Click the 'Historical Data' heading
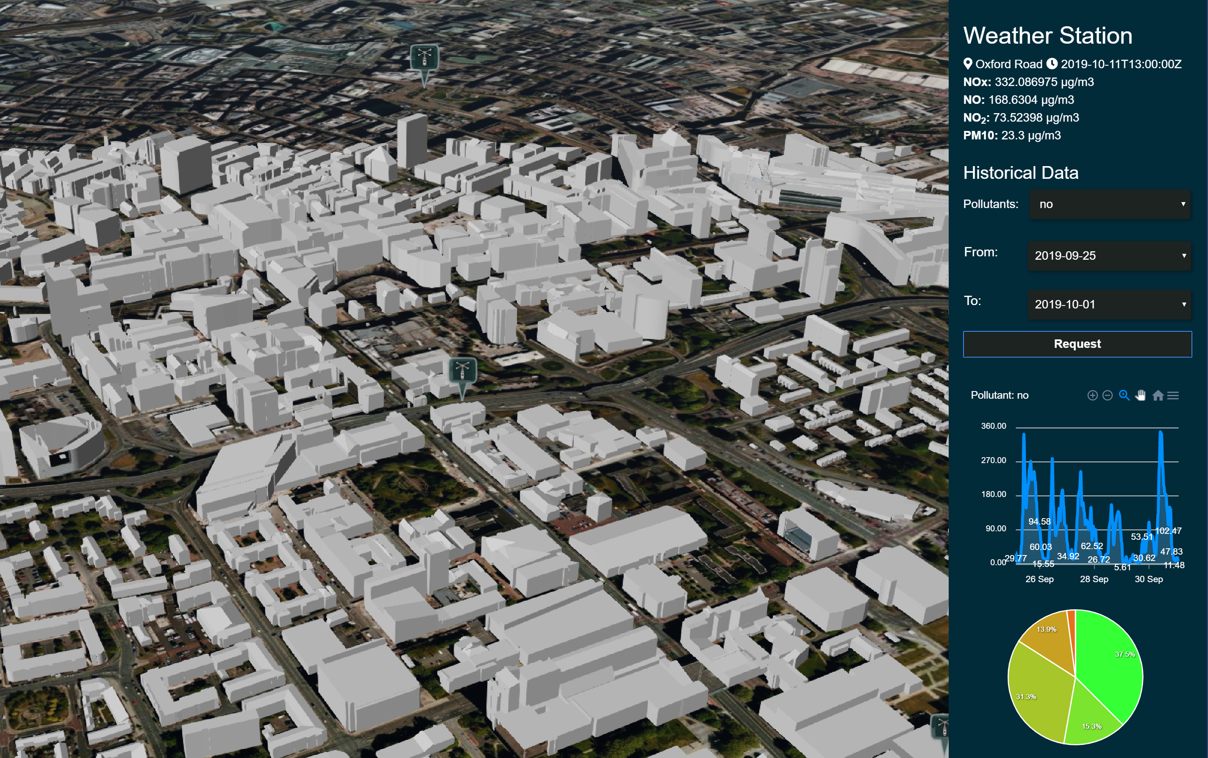Screen dimensions: 1208x758 pyautogui.click(x=1021, y=173)
